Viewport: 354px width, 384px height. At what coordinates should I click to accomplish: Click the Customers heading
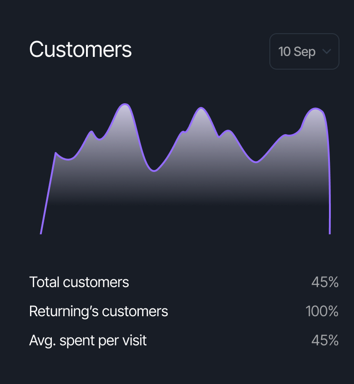(80, 50)
